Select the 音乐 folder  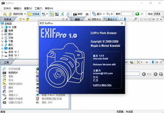(x=11, y=45)
